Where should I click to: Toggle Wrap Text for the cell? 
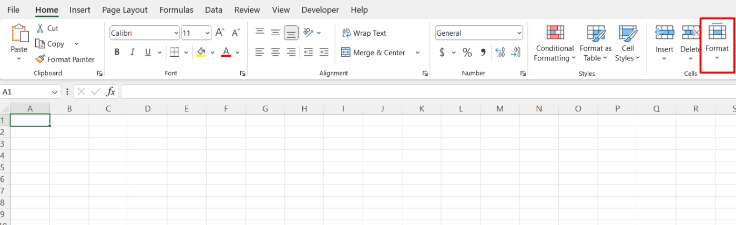[x=364, y=33]
